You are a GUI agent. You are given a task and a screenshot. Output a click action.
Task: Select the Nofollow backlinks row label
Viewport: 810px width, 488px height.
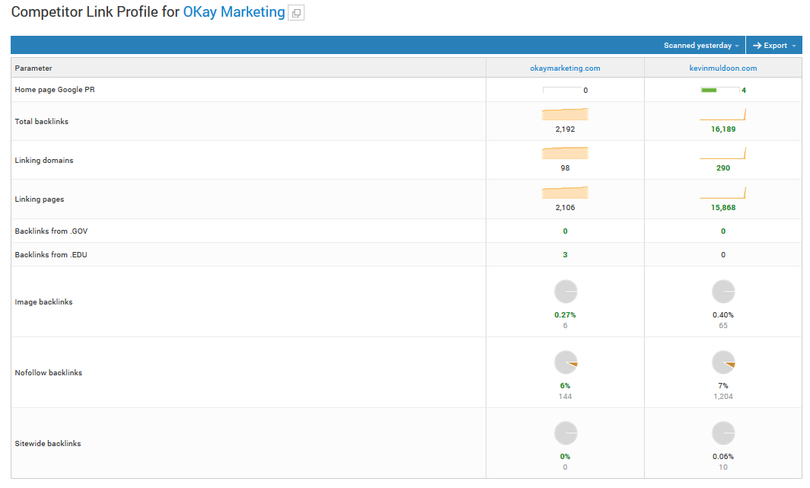[x=49, y=373]
